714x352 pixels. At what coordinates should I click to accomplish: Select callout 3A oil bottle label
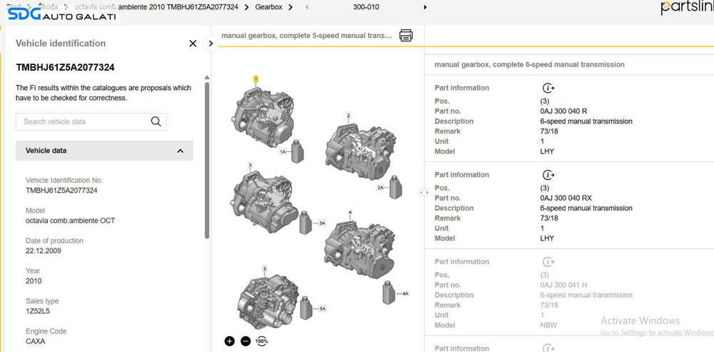(322, 223)
